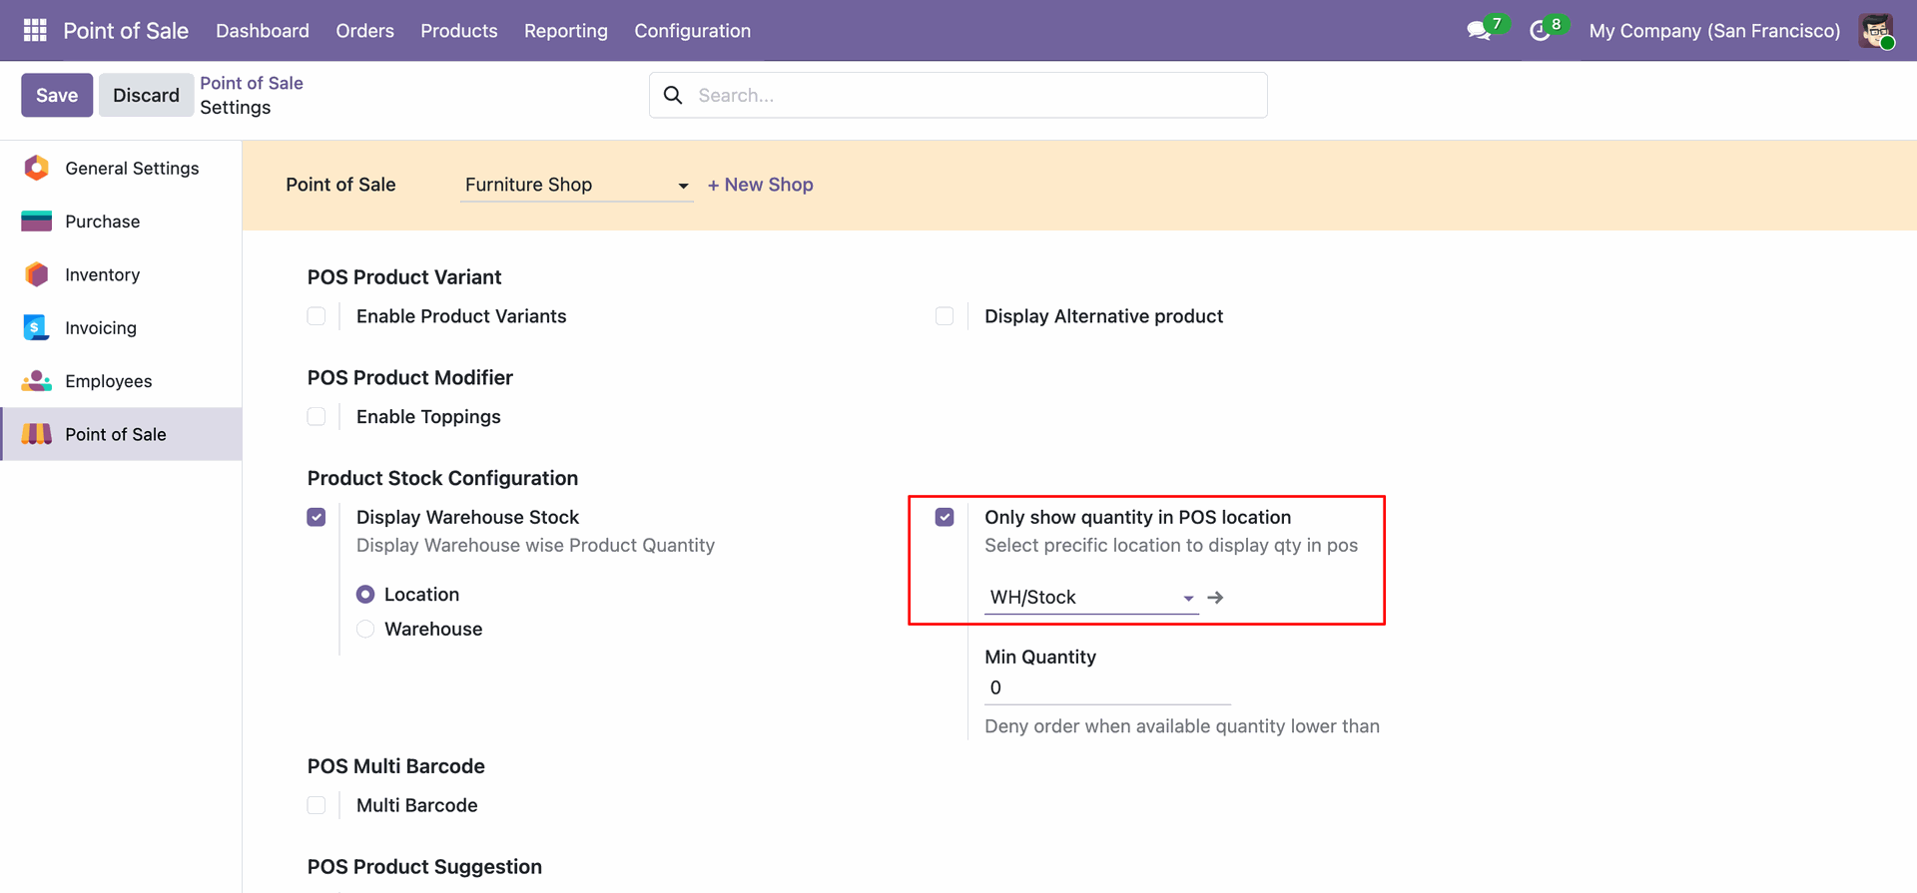This screenshot has height=893, width=1917.
Task: Click the Point of Sale app title
Action: pyautogui.click(x=126, y=31)
